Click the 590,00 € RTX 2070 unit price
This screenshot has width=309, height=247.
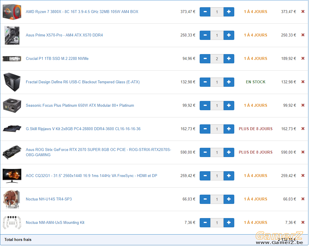pos(188,152)
